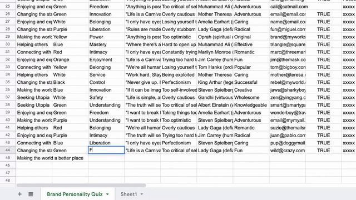Image resolution: width=356 pixels, height=200 pixels.
Task: Select cell 'Orange' in row 32
Action: click(70, 59)
